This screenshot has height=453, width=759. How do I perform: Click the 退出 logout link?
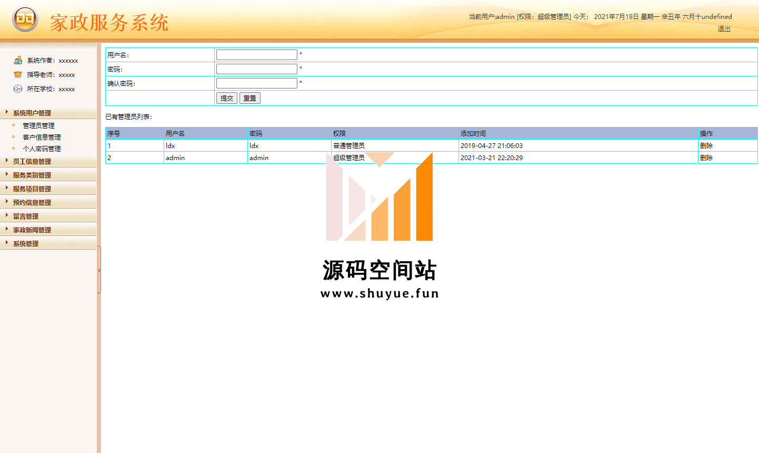click(x=724, y=29)
